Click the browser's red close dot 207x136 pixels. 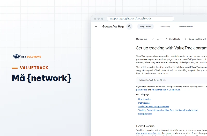pyautogui.click(x=95, y=19)
